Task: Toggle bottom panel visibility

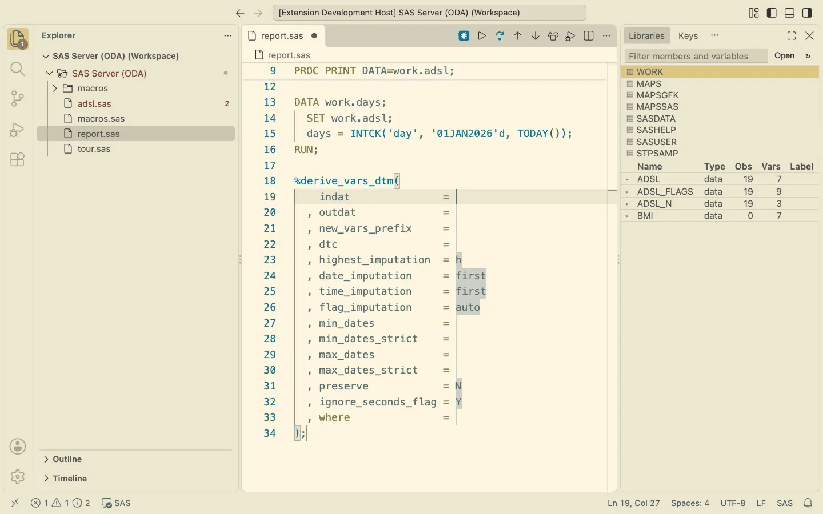Action: click(789, 13)
